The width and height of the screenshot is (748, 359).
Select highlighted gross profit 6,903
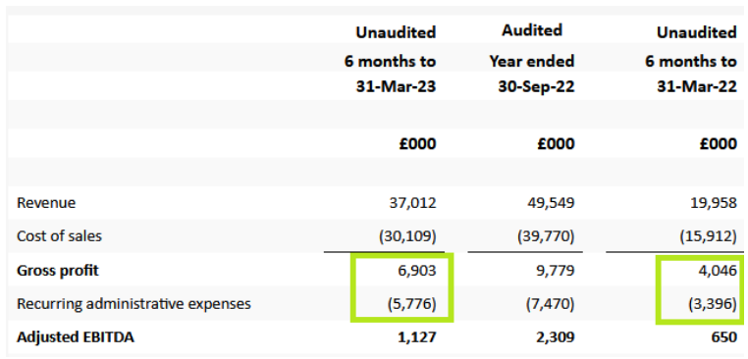(x=416, y=271)
